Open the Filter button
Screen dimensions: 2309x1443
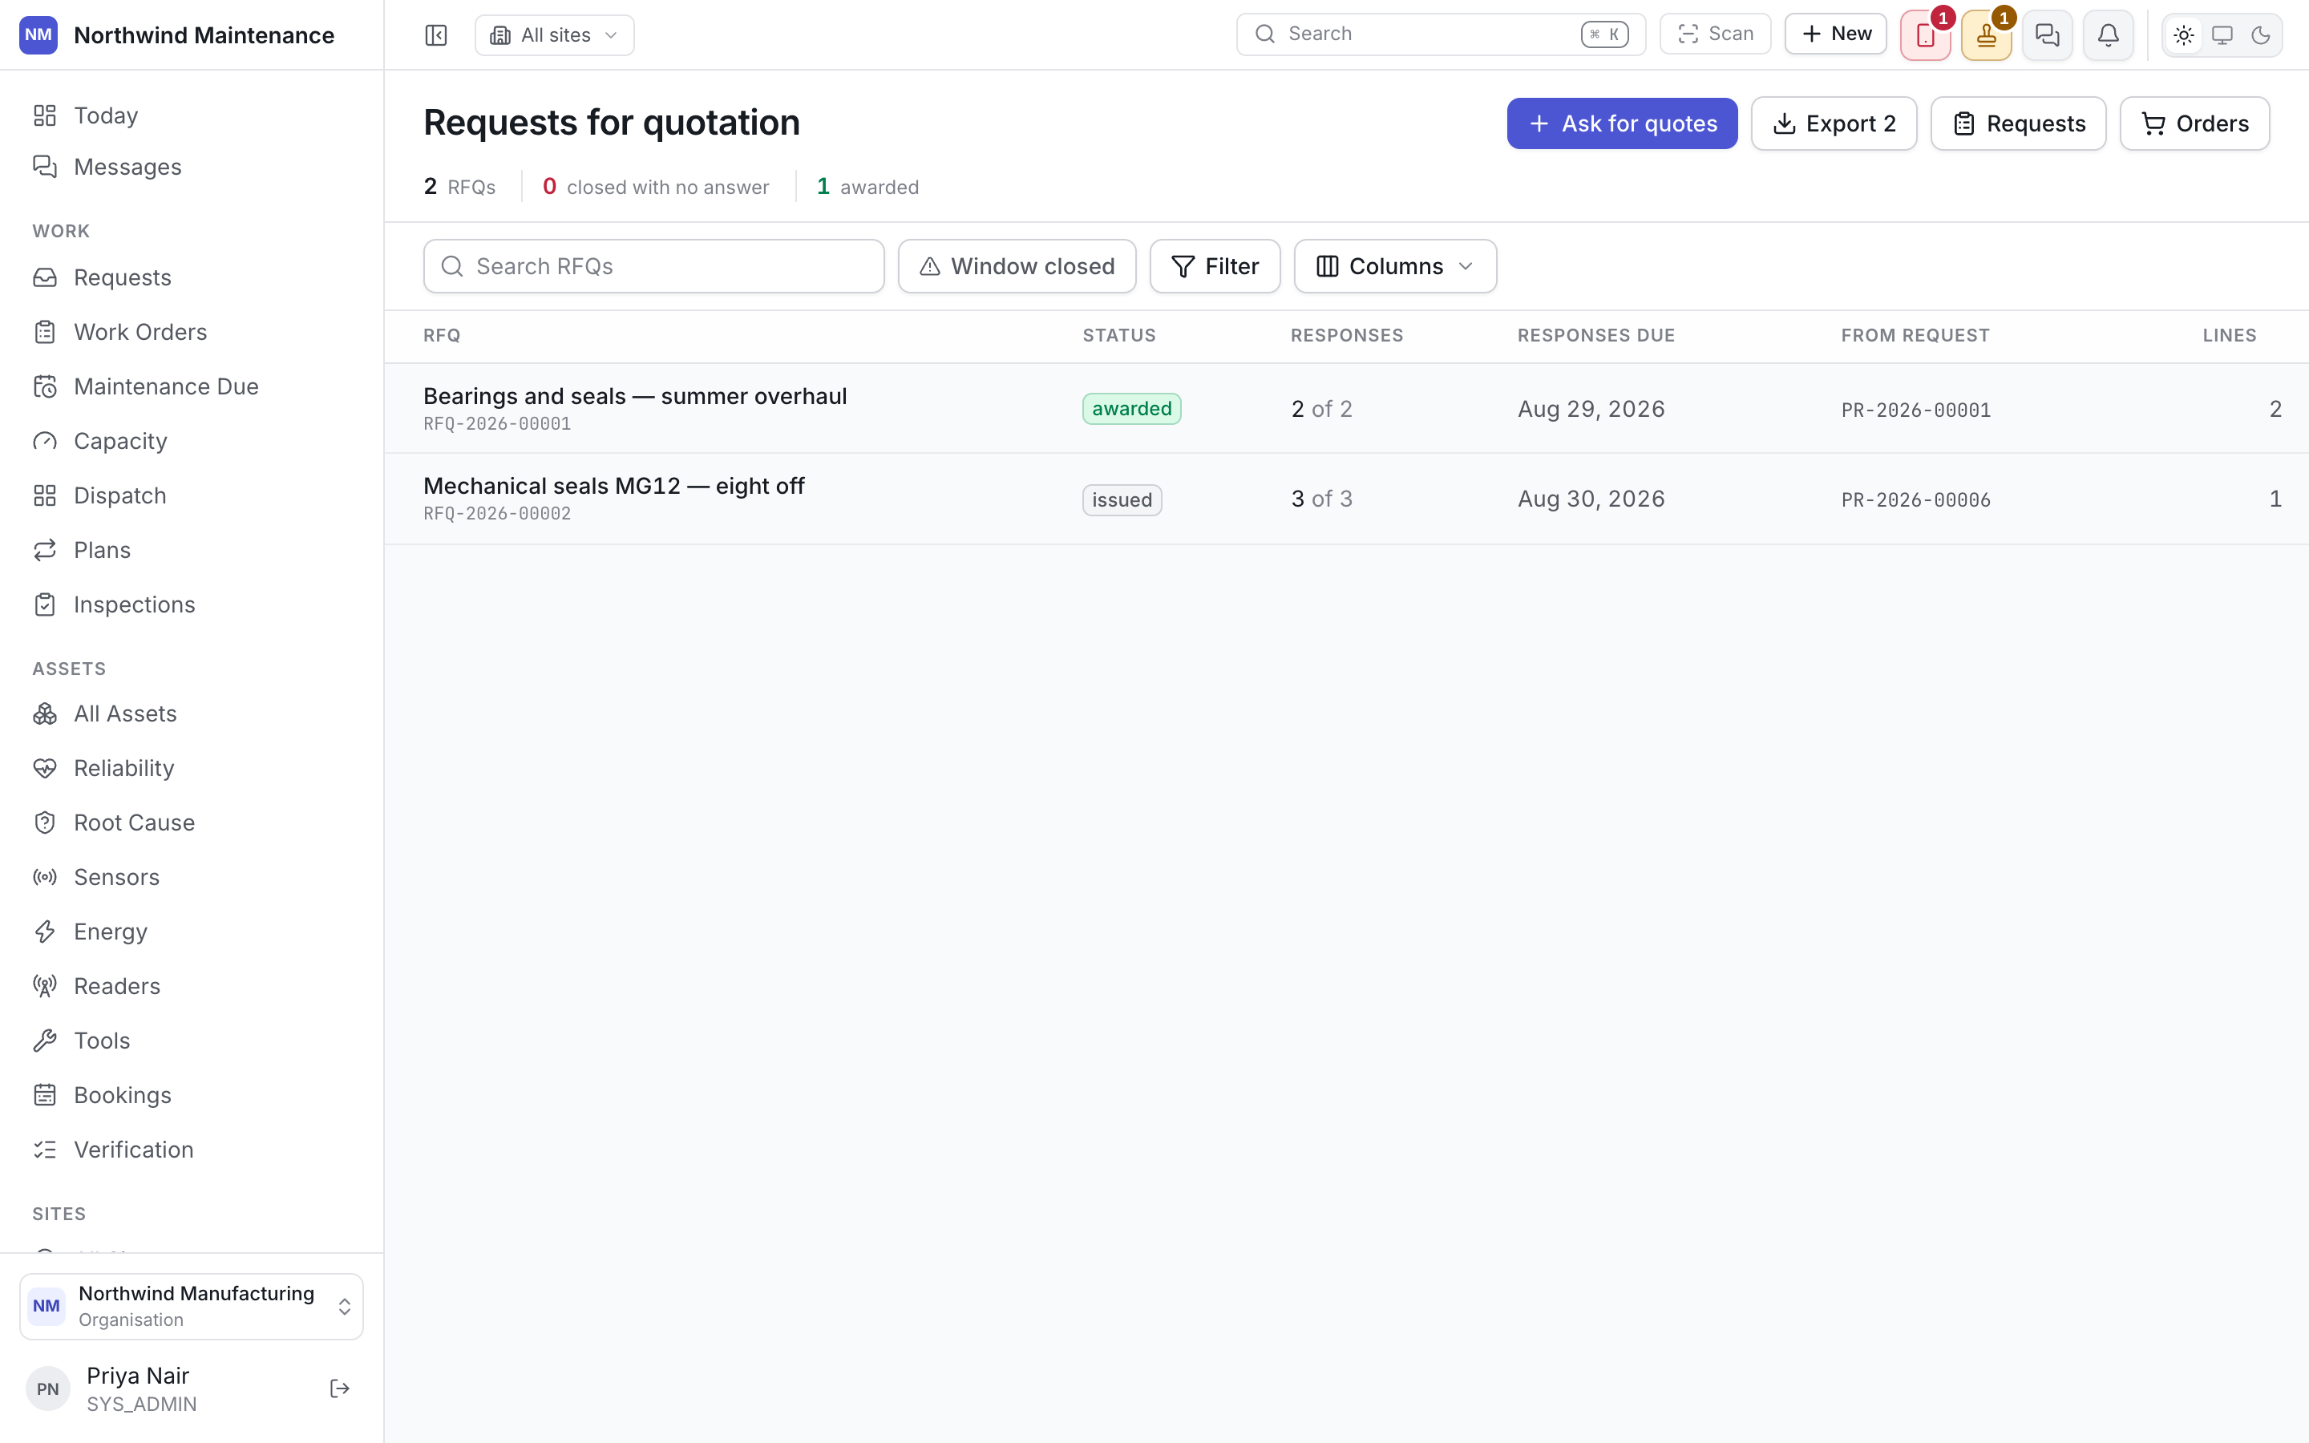(x=1215, y=266)
